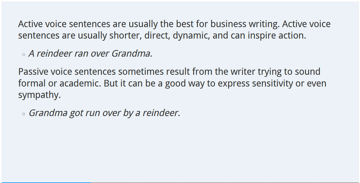Viewport: 360px width, 183px height.
Task: Click the first blue progress bar segment
Action: pyautogui.click(x=24, y=182)
